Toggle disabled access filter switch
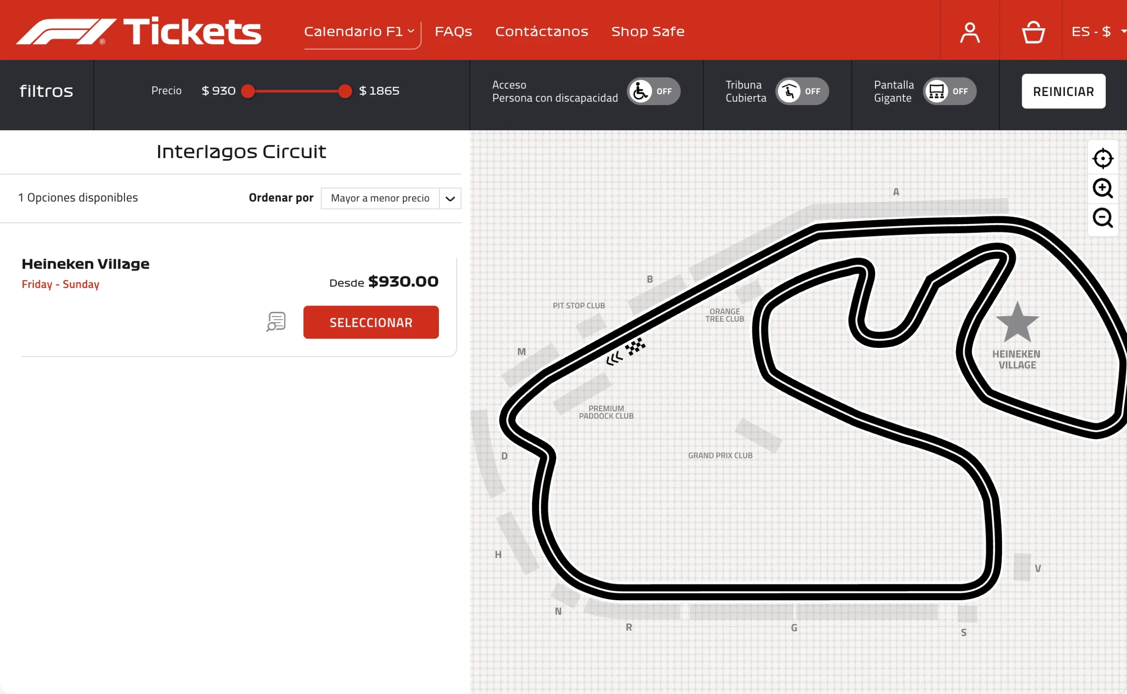This screenshot has height=694, width=1127. tap(653, 91)
